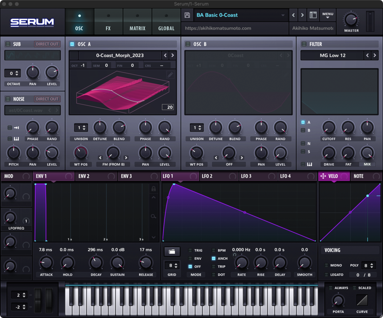
Task: Click the save preset floppy disk icon
Action: (187, 15)
